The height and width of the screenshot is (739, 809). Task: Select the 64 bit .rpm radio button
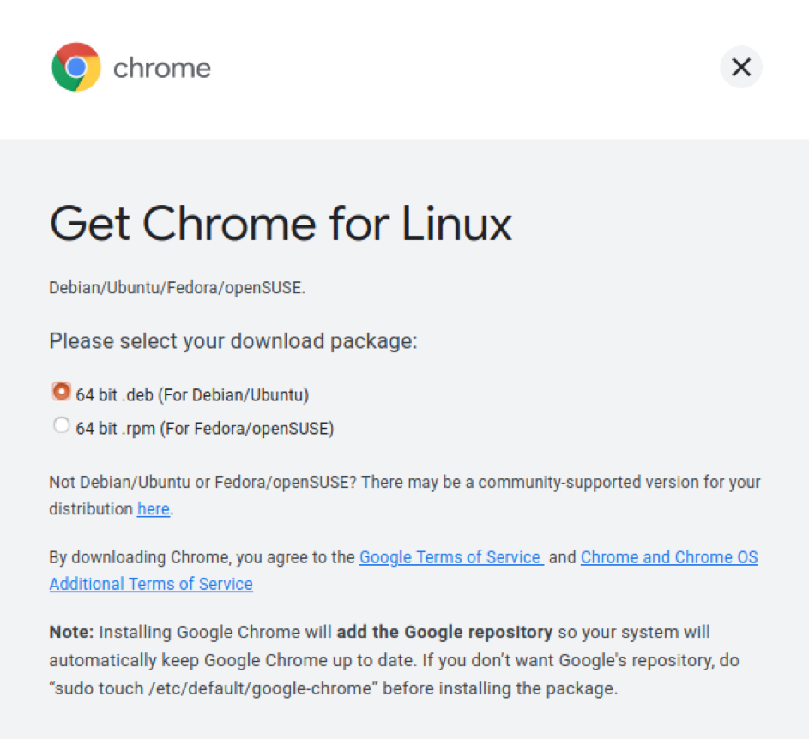coord(61,425)
